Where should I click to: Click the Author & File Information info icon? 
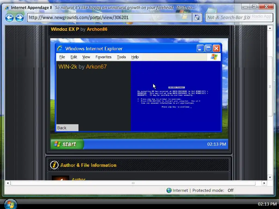click(x=54, y=165)
